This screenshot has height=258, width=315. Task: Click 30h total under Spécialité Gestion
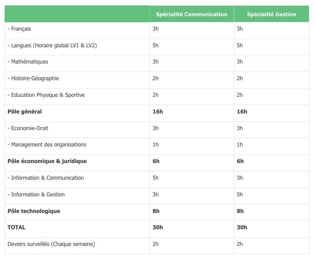point(242,227)
